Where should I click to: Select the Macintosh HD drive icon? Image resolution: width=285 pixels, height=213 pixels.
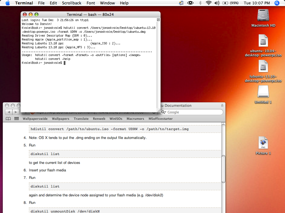tap(263, 15)
